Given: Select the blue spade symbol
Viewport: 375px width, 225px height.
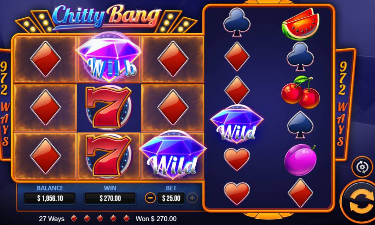Looking at the screenshot, I should (300, 125).
